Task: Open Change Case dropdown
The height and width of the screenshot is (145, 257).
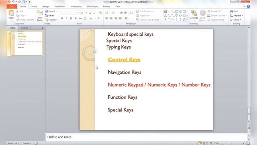Action: coord(91,19)
